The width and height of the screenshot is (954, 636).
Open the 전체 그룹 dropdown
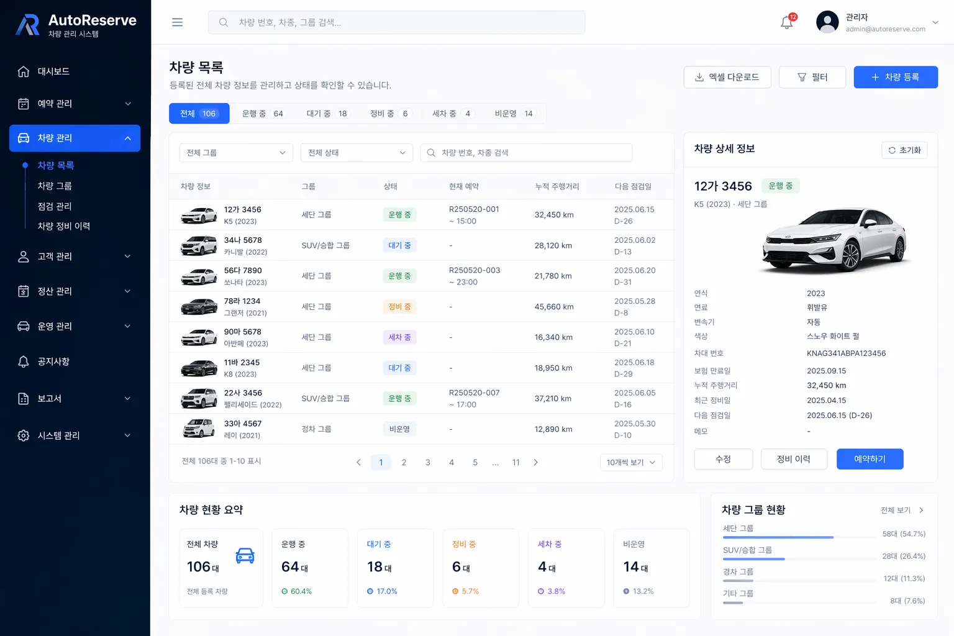click(x=236, y=153)
